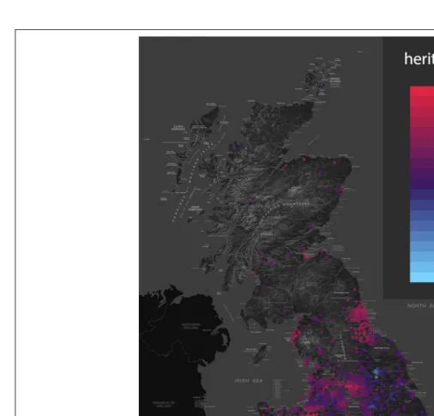
Task: Click the IRISH SEA map label
Action: pyautogui.click(x=249, y=381)
